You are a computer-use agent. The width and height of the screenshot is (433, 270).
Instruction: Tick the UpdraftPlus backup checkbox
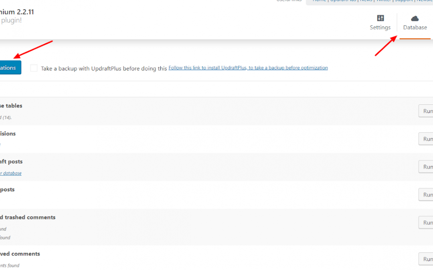pos(34,68)
